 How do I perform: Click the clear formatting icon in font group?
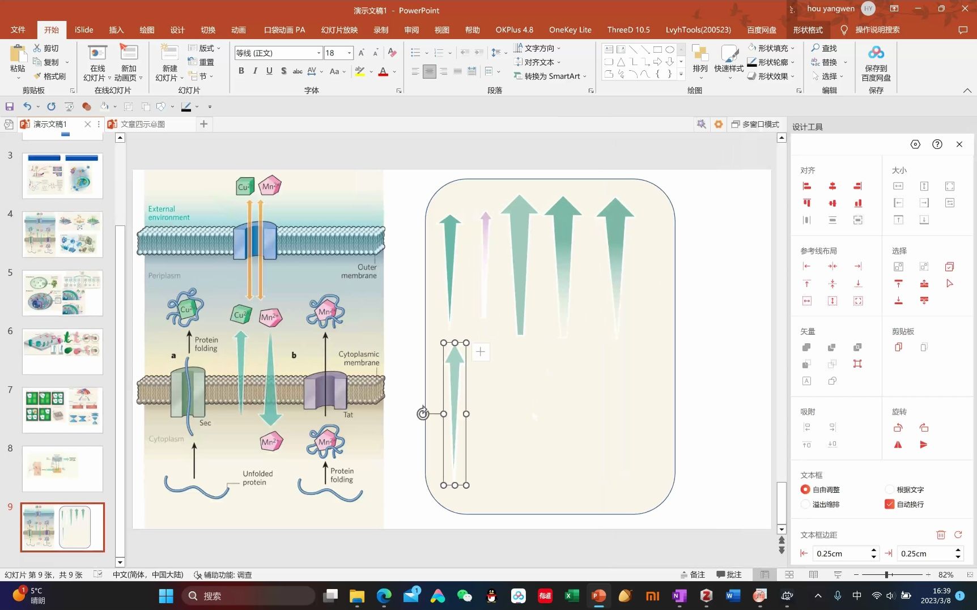392,53
